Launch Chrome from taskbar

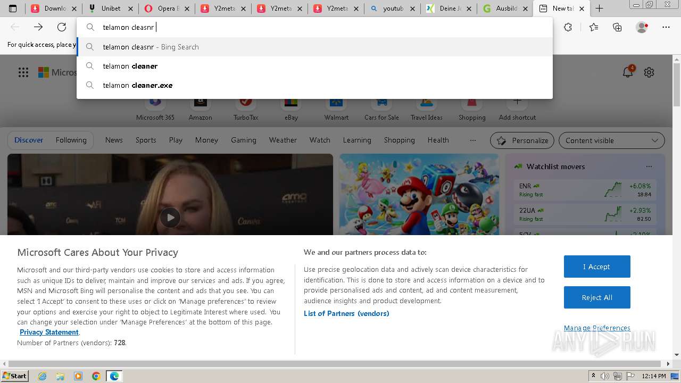96,376
